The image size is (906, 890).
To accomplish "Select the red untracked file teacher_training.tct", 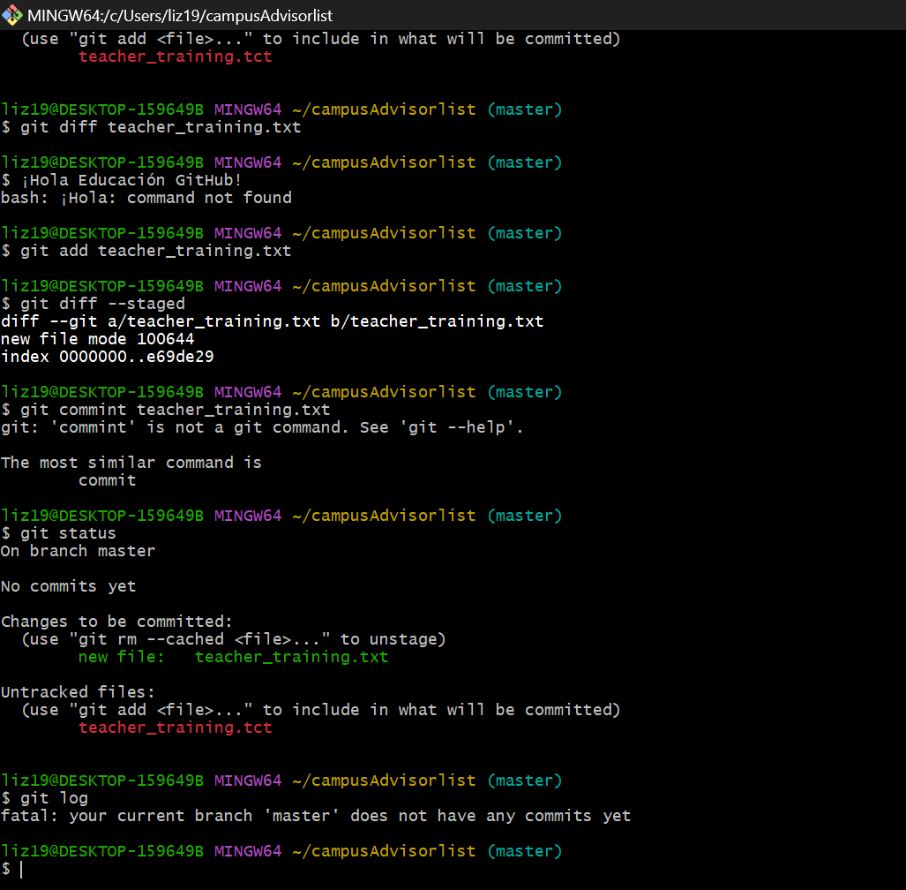I will click(x=175, y=727).
